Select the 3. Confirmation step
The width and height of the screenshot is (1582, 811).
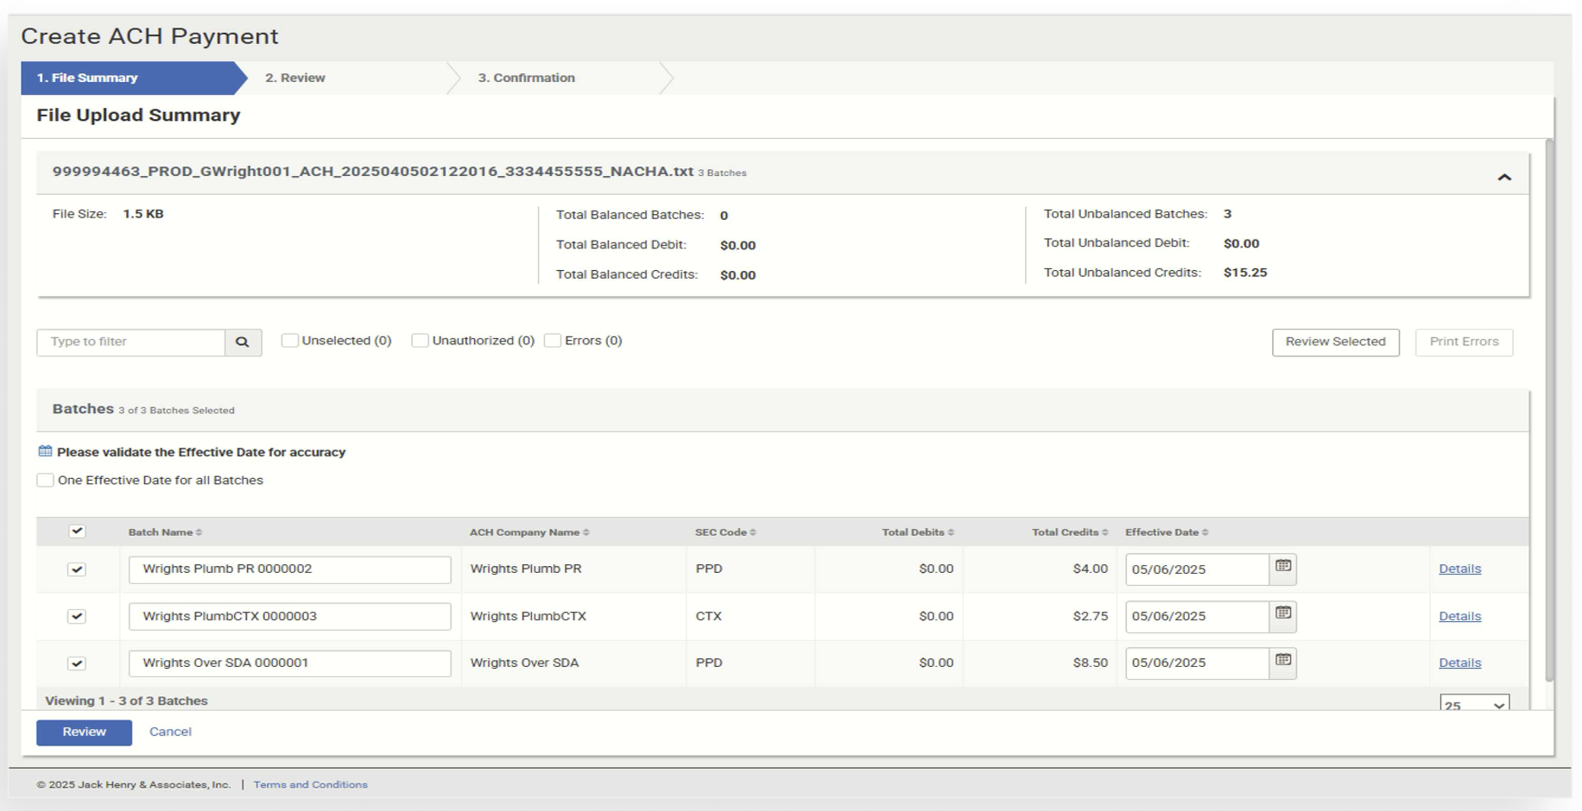[526, 78]
